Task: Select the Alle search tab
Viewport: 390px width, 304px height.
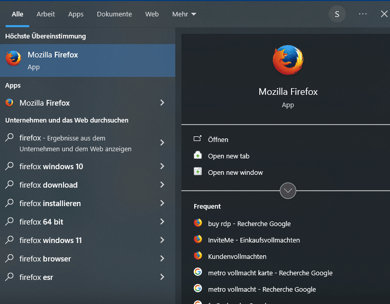Action: 17,14
